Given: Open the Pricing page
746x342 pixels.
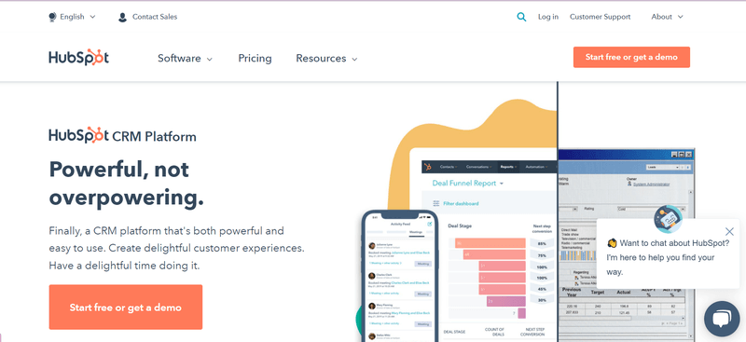Looking at the screenshot, I should click(x=255, y=59).
